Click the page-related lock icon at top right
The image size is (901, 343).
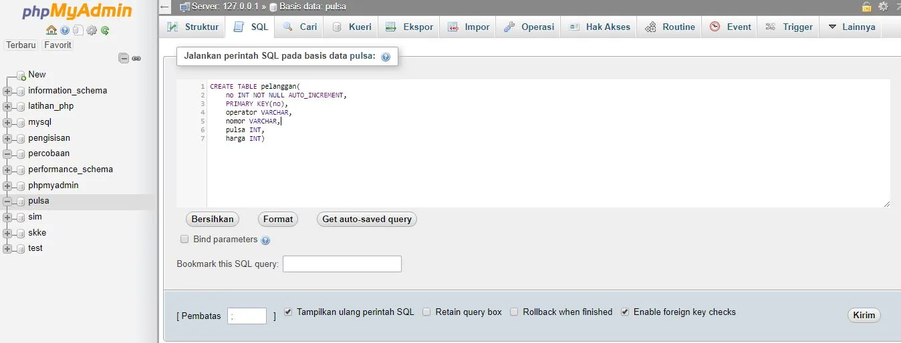coord(867,7)
